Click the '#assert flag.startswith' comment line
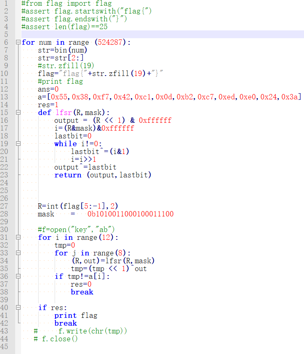This screenshot has width=304, height=354. 87,11
